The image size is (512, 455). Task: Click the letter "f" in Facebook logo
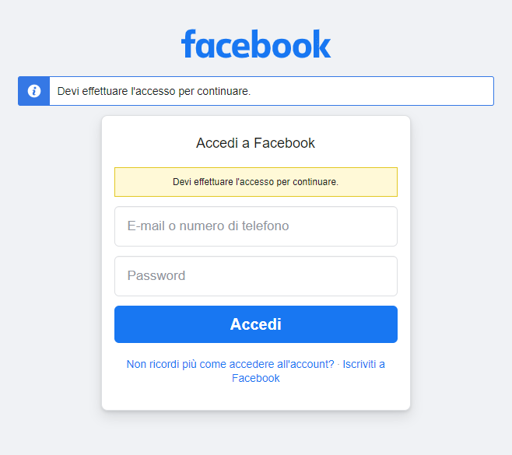point(188,44)
